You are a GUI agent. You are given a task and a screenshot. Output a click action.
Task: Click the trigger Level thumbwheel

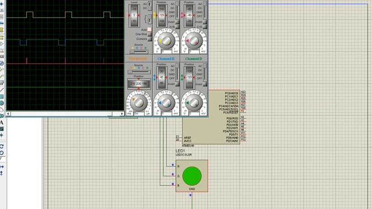click(x=134, y=15)
